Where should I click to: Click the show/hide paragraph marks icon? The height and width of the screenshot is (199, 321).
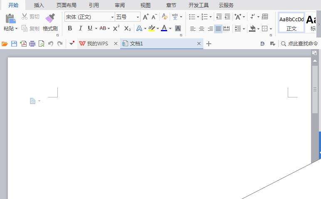(x=253, y=16)
